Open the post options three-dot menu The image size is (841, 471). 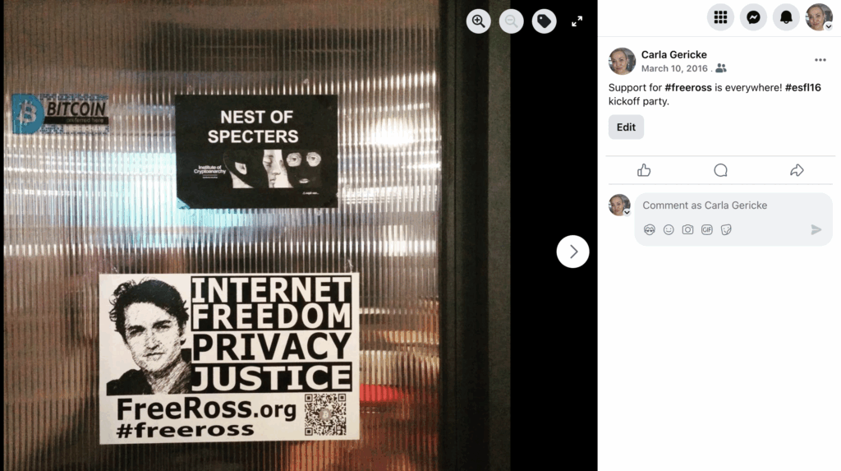(820, 60)
